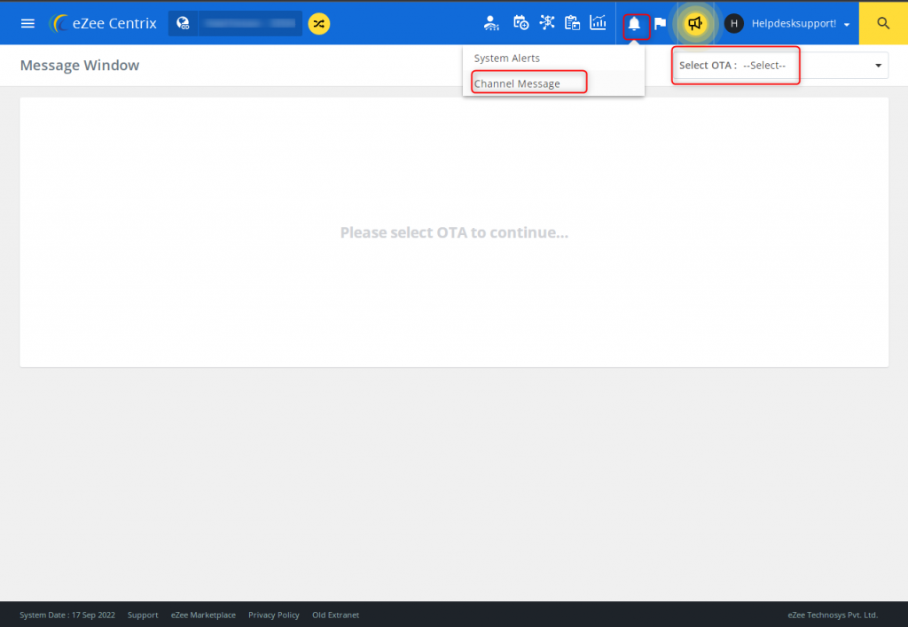Choose System Alerts from bell menu
The image size is (908, 627).
553,59
